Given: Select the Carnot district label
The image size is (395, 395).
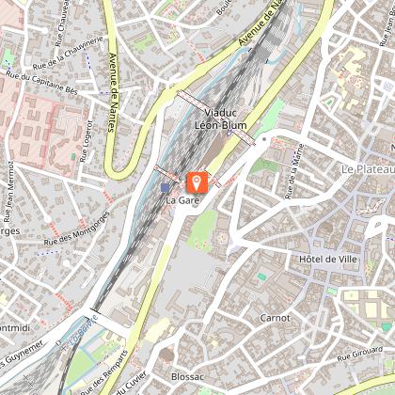Looking at the screenshot, I should click(x=275, y=318).
